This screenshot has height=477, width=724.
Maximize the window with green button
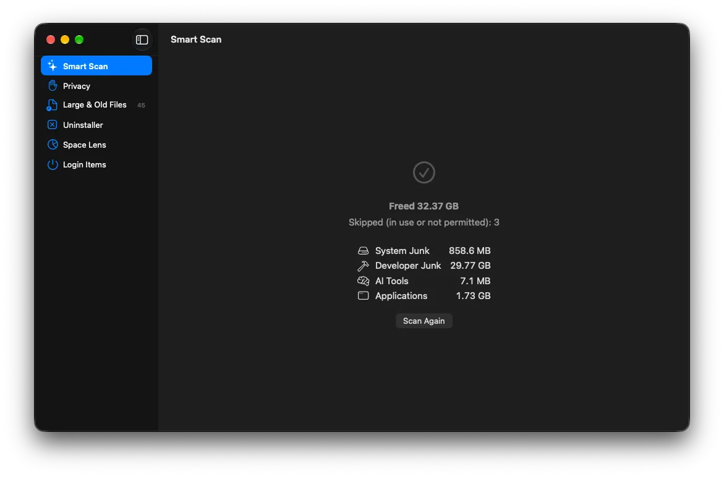(79, 40)
